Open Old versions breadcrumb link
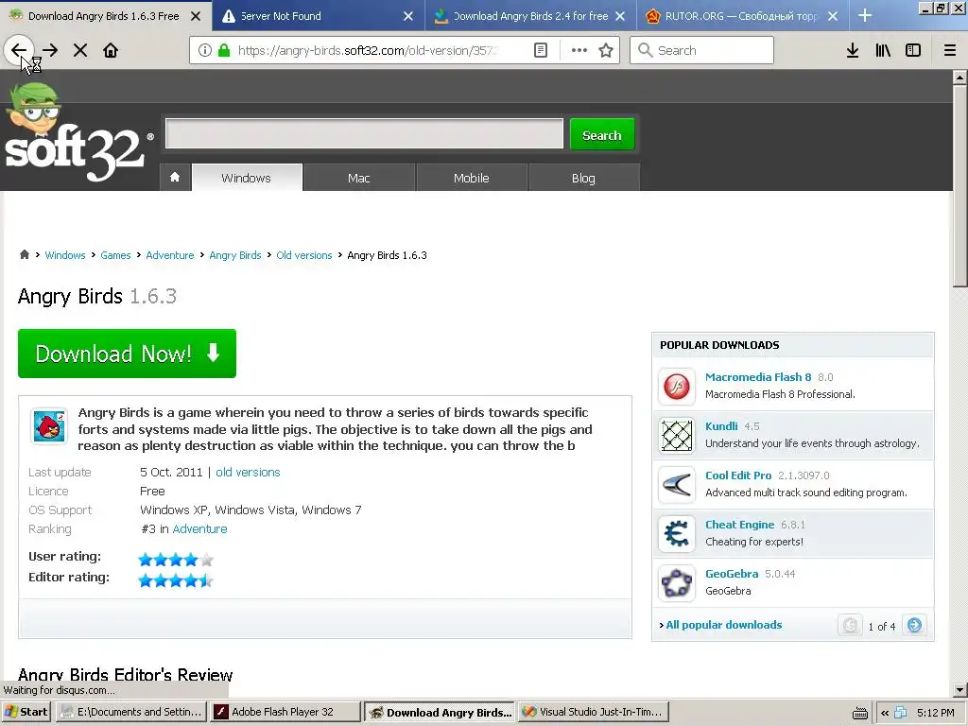968x726 pixels. click(303, 255)
